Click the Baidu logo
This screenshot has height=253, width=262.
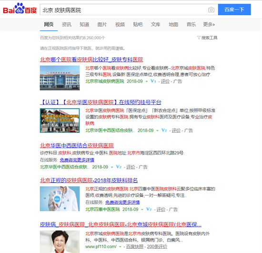click(20, 9)
